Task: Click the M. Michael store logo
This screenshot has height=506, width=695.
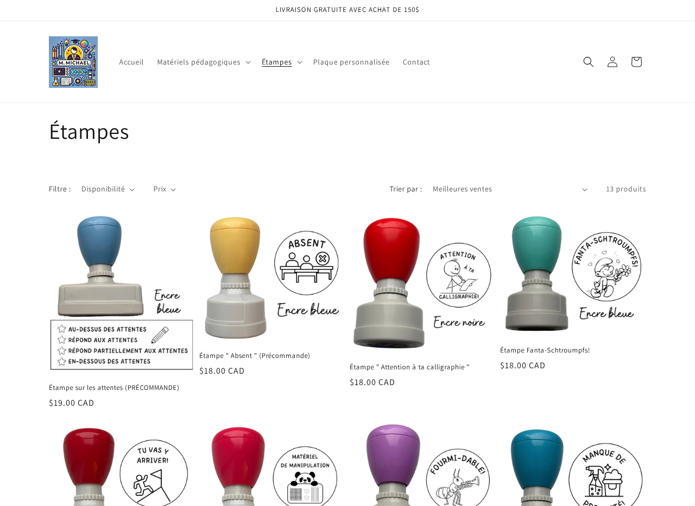Action: pyautogui.click(x=73, y=62)
